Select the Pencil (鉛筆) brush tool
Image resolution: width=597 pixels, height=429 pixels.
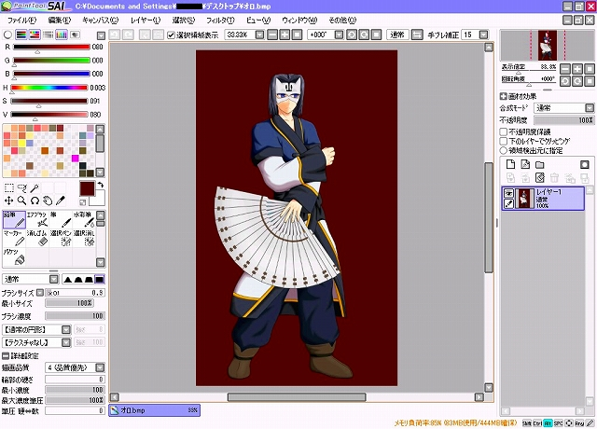point(13,220)
